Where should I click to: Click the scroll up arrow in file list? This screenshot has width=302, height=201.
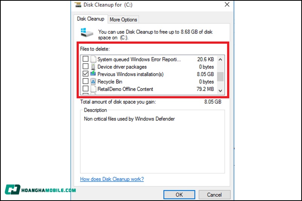(220, 60)
